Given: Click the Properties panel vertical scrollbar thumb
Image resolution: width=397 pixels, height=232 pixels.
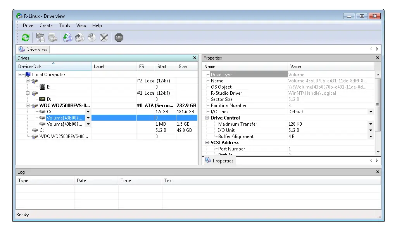Looking at the screenshot, I should (378, 105).
